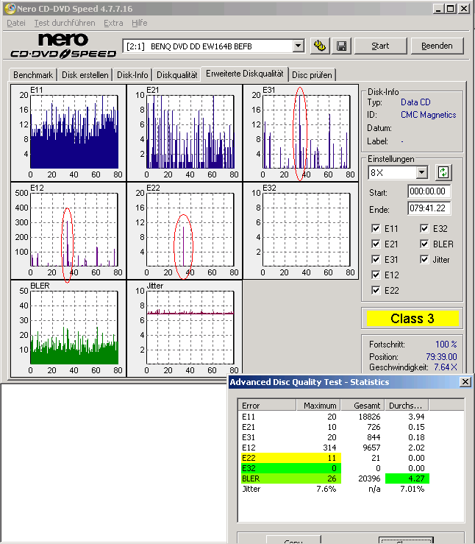475x544 pixels.
Task: Expand the 8X speed dropdown
Action: pyautogui.click(x=421, y=172)
